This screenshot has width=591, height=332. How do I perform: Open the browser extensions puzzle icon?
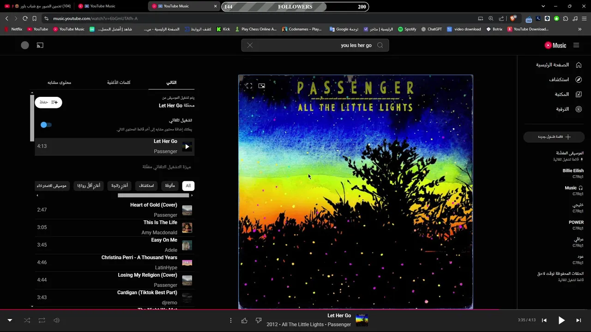[x=566, y=18]
